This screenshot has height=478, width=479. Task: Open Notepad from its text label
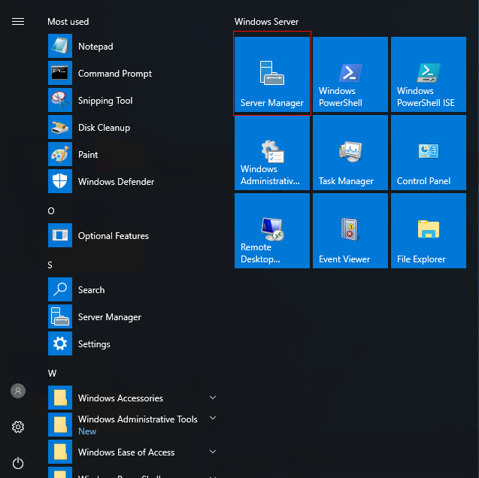click(x=95, y=47)
